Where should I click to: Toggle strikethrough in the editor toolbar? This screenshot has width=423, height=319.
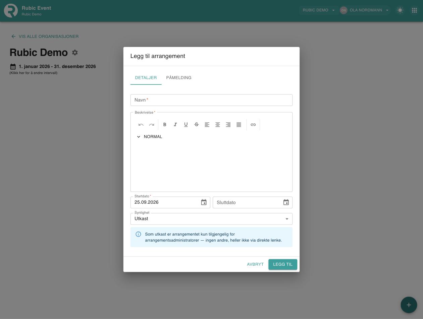197,125
